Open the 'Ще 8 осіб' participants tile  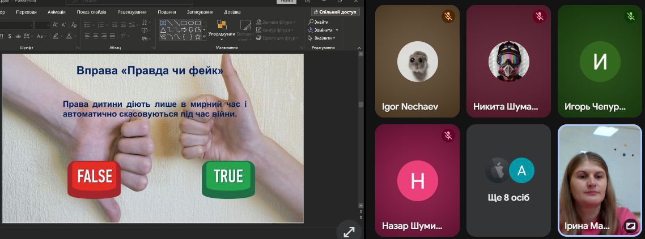coord(508,180)
